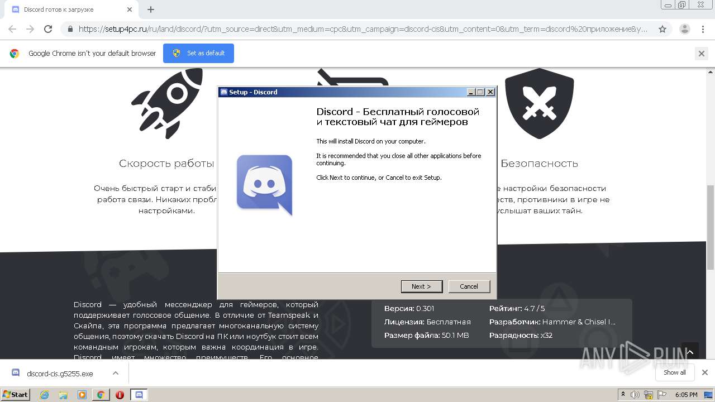Maximize the Setup - Discord dialog
The width and height of the screenshot is (715, 402).
[x=480, y=92]
